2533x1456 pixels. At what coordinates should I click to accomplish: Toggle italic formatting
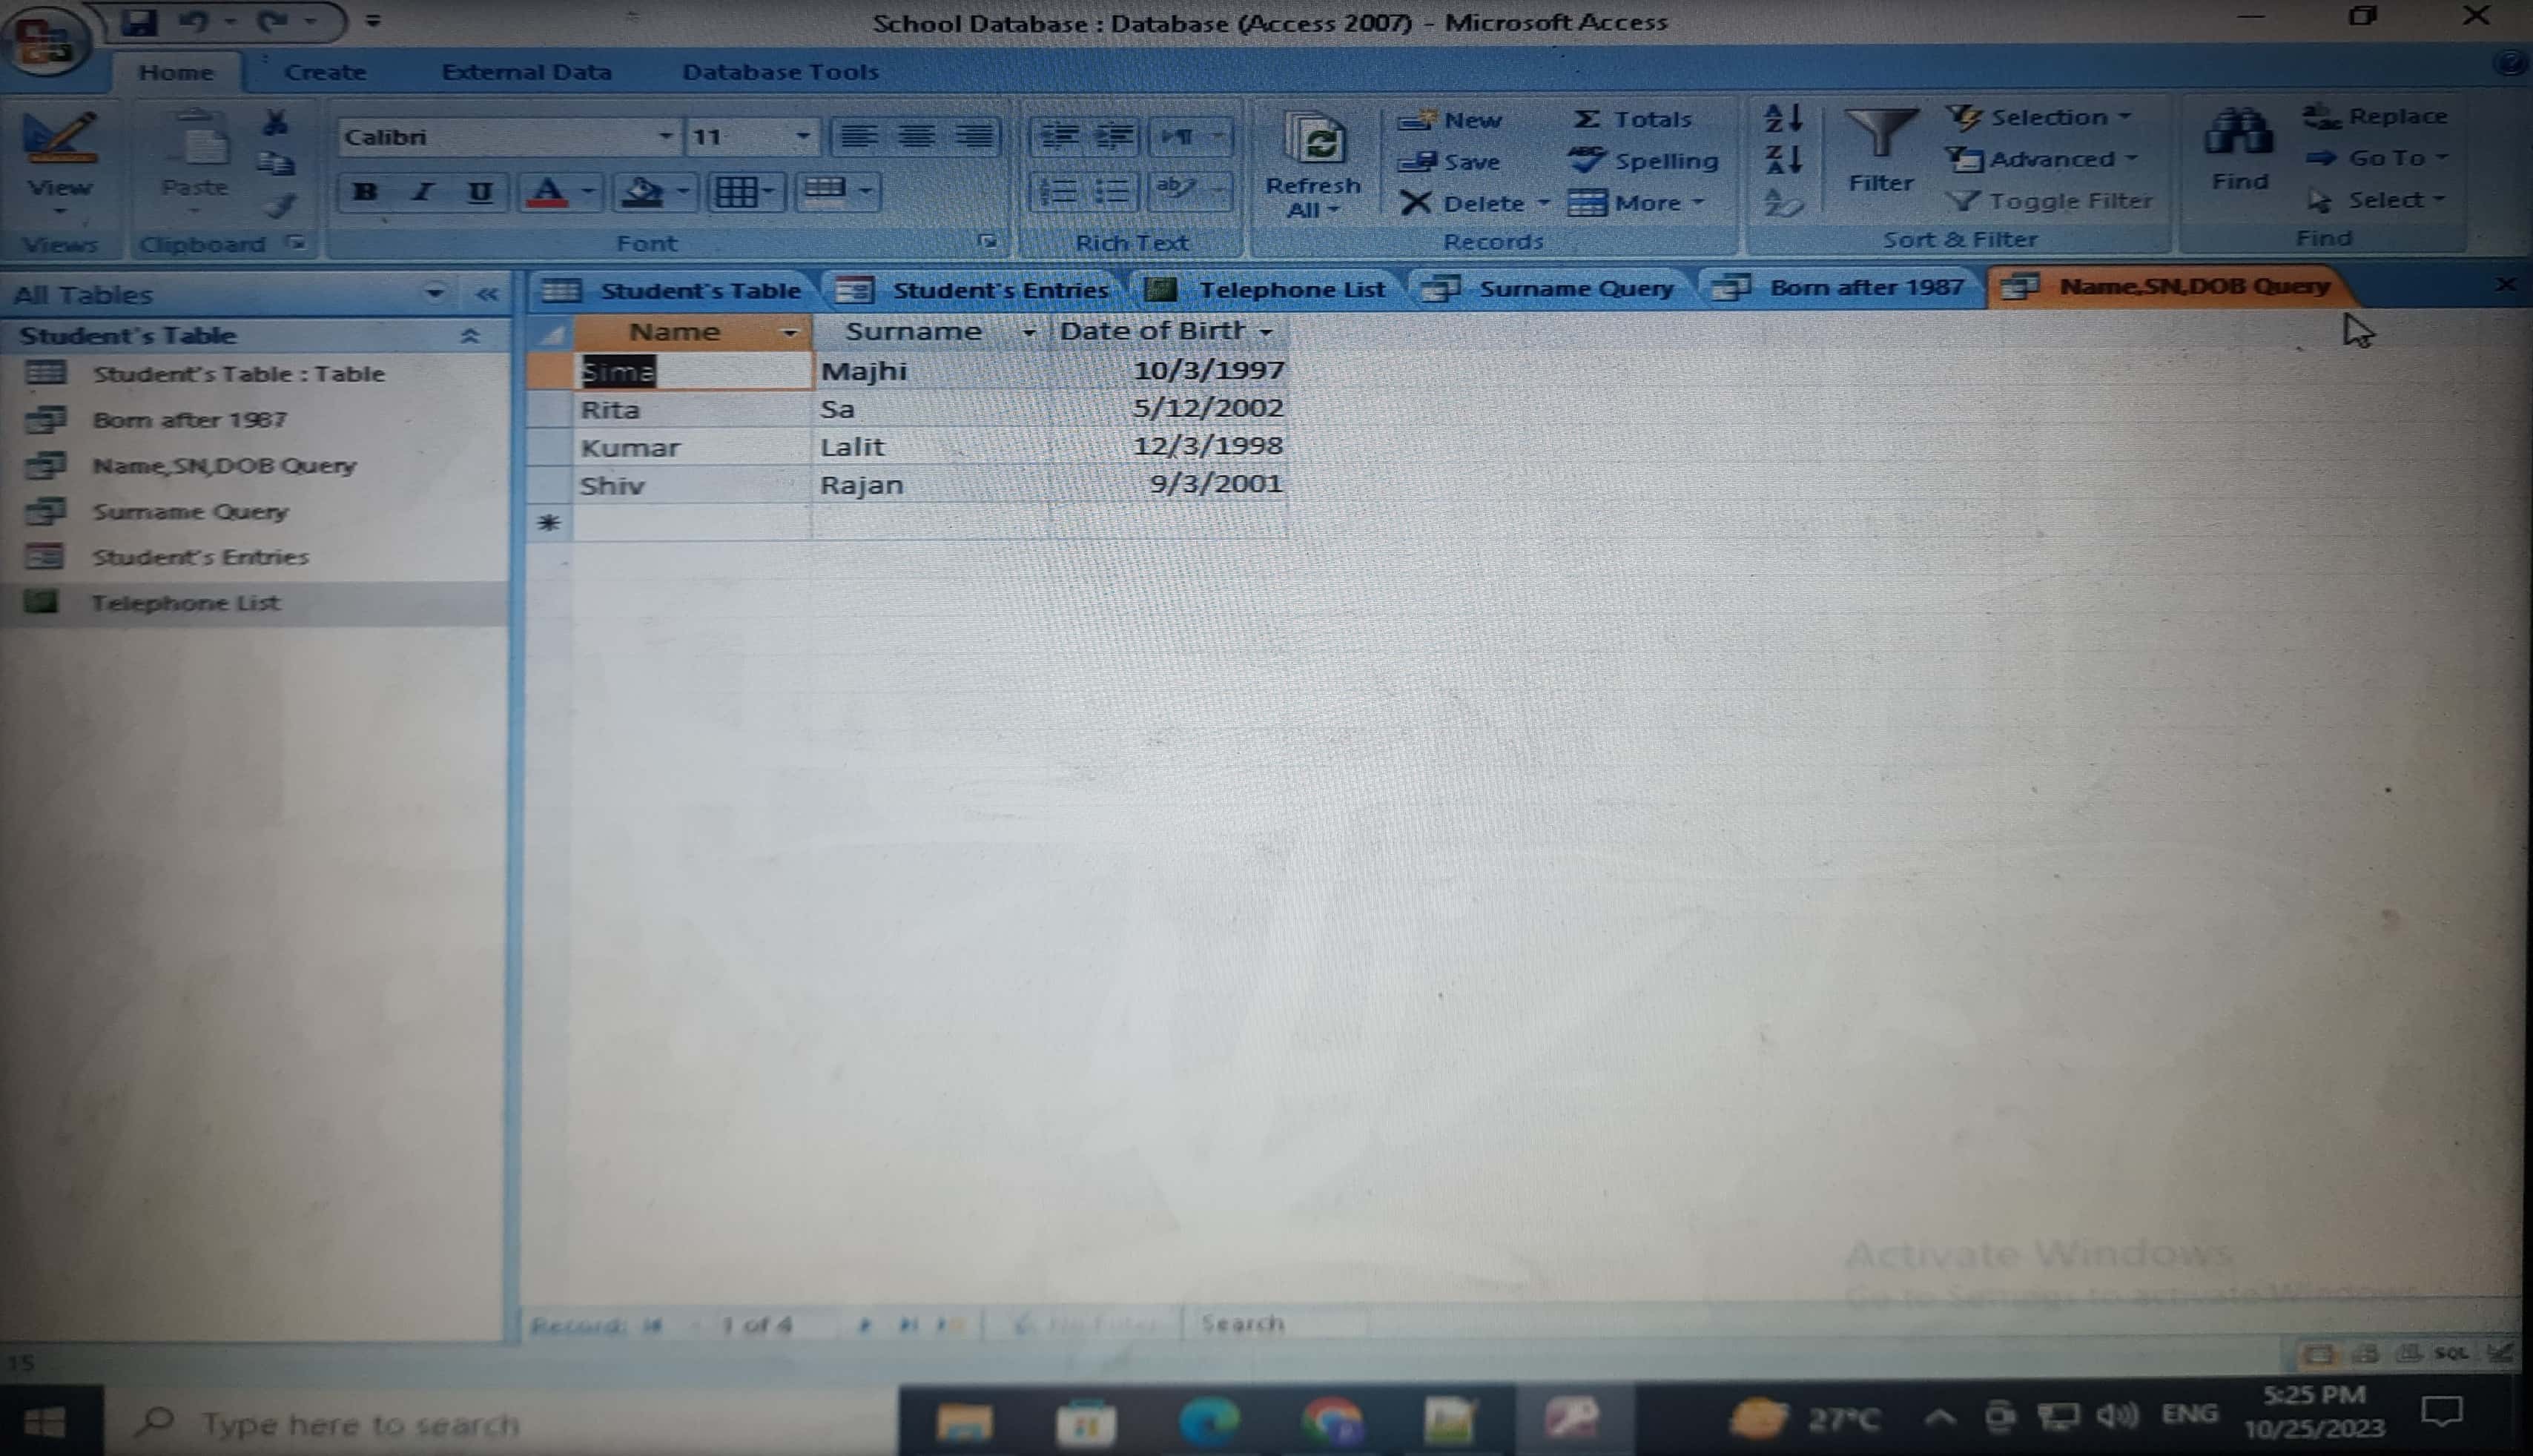coord(422,191)
